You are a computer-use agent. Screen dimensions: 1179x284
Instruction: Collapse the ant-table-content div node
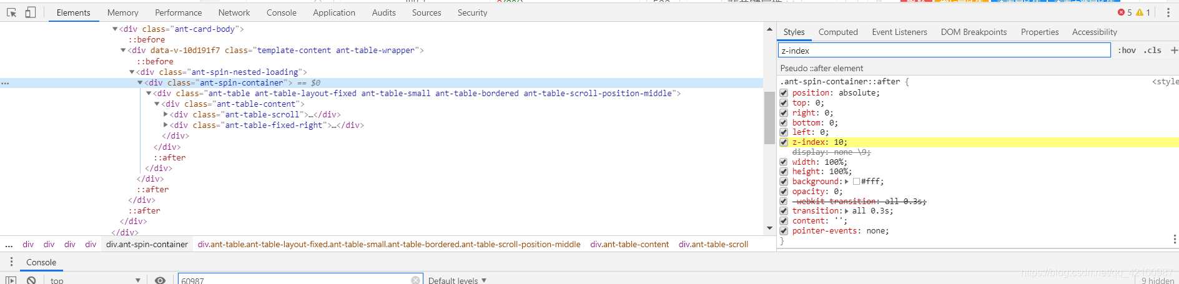[x=157, y=104]
